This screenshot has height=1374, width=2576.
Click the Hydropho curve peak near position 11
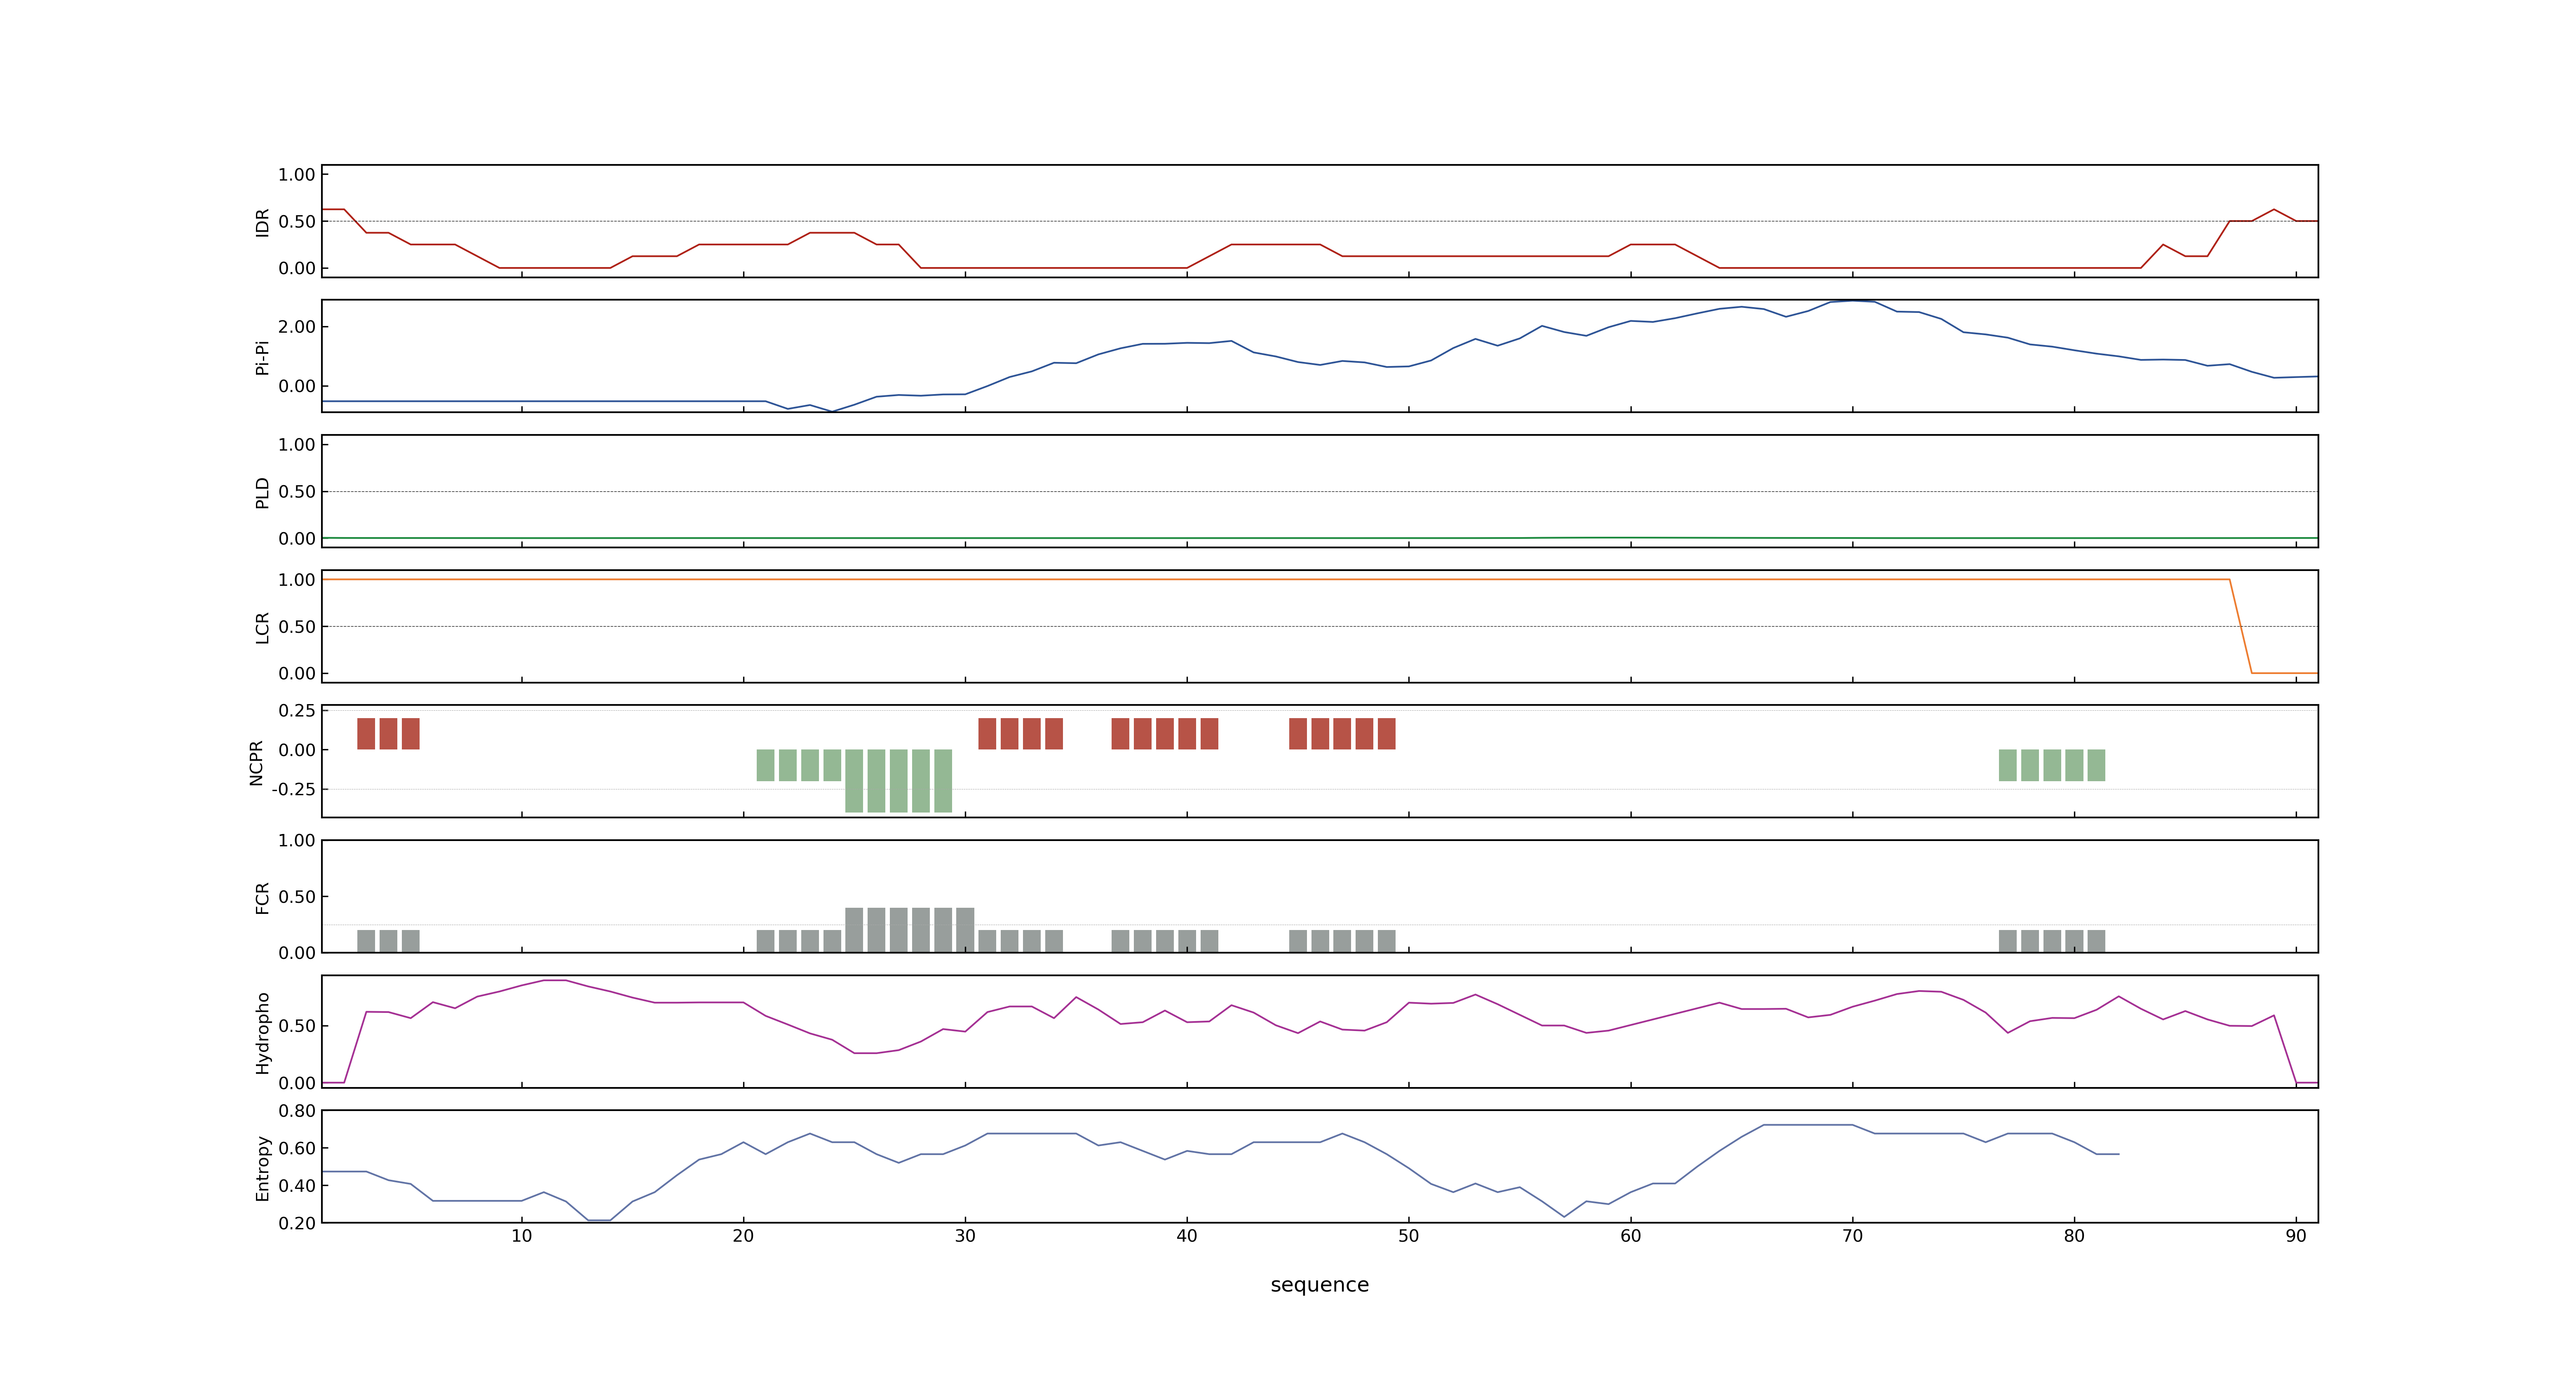coord(555,981)
